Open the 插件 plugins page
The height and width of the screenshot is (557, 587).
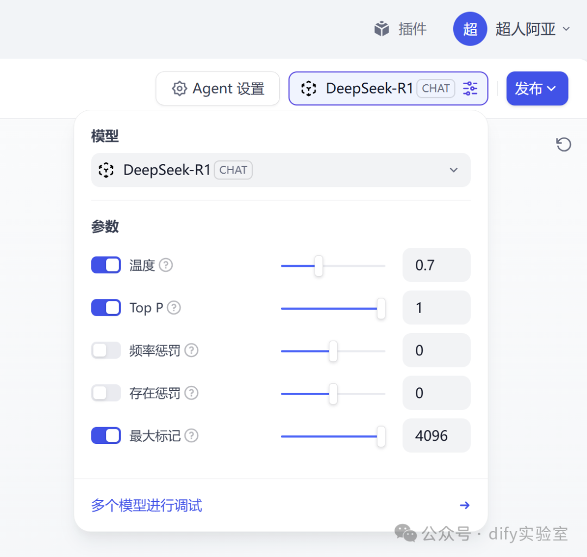[x=400, y=29]
